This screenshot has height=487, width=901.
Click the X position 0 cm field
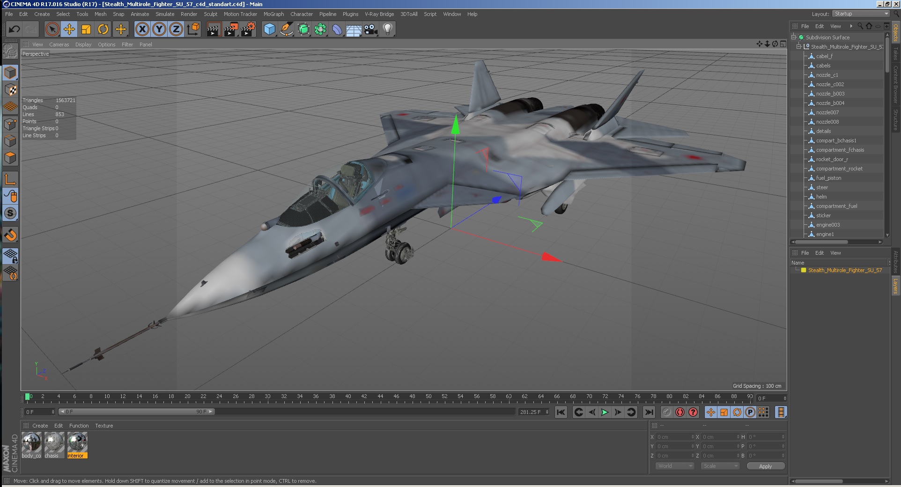point(675,437)
